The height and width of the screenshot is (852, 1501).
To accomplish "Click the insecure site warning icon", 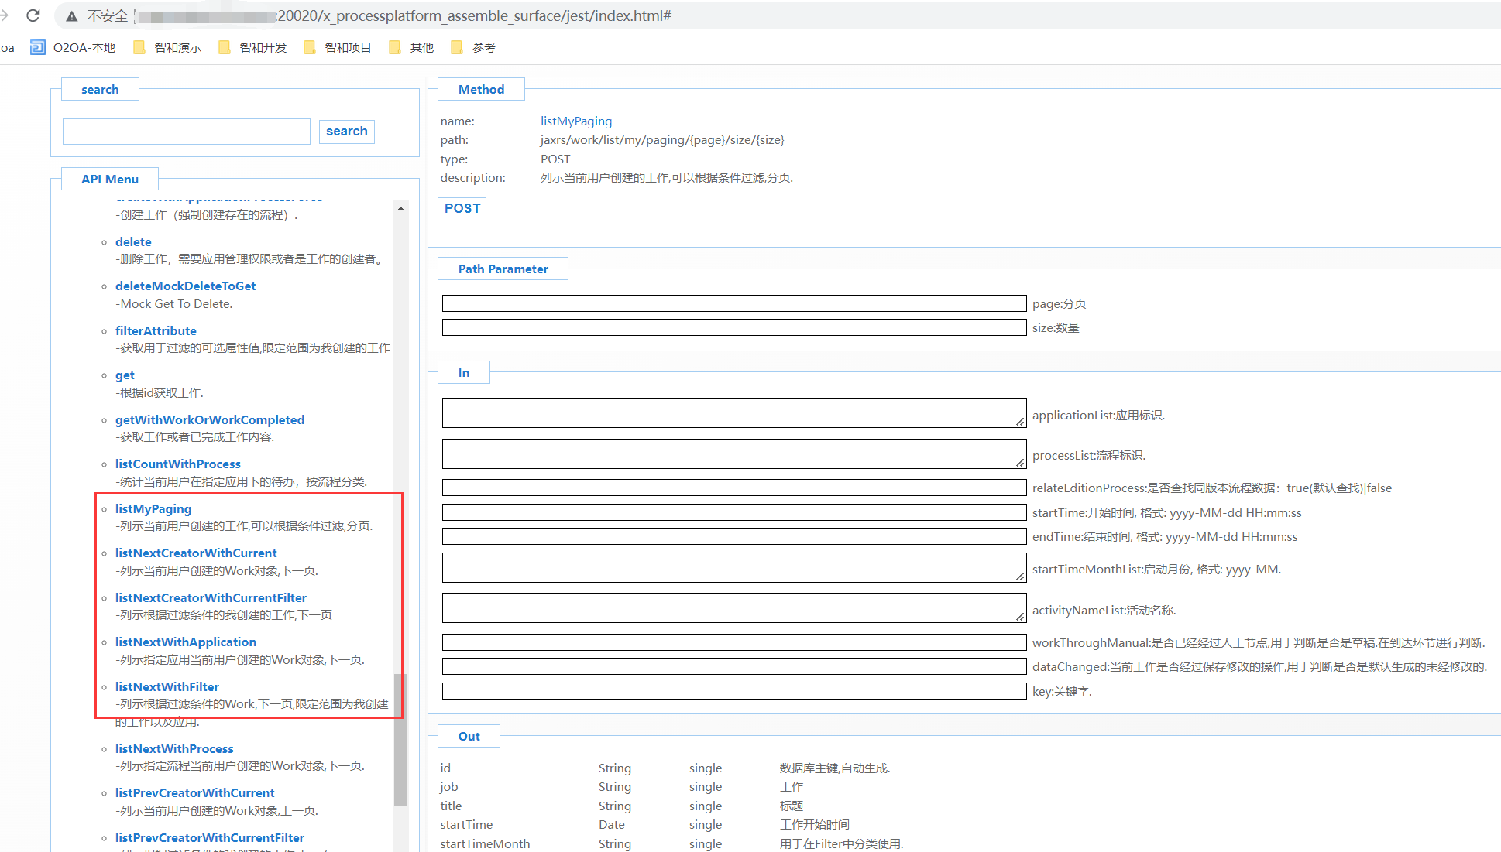I will 72,16.
